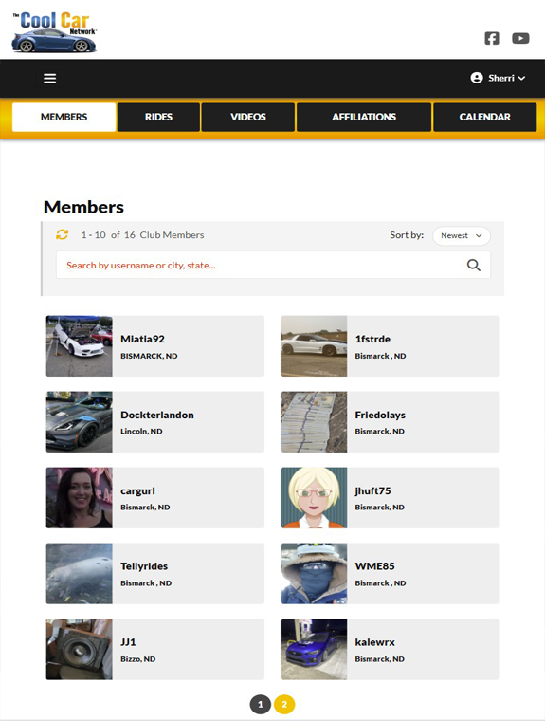
Task: Switch to the Rides tab
Action: [x=158, y=117]
